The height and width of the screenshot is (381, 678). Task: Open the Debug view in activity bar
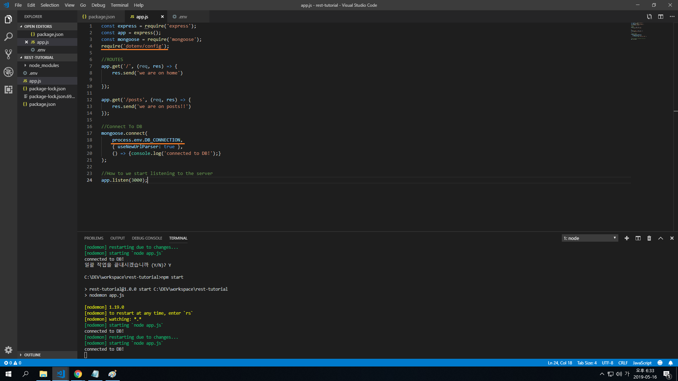tap(8, 72)
